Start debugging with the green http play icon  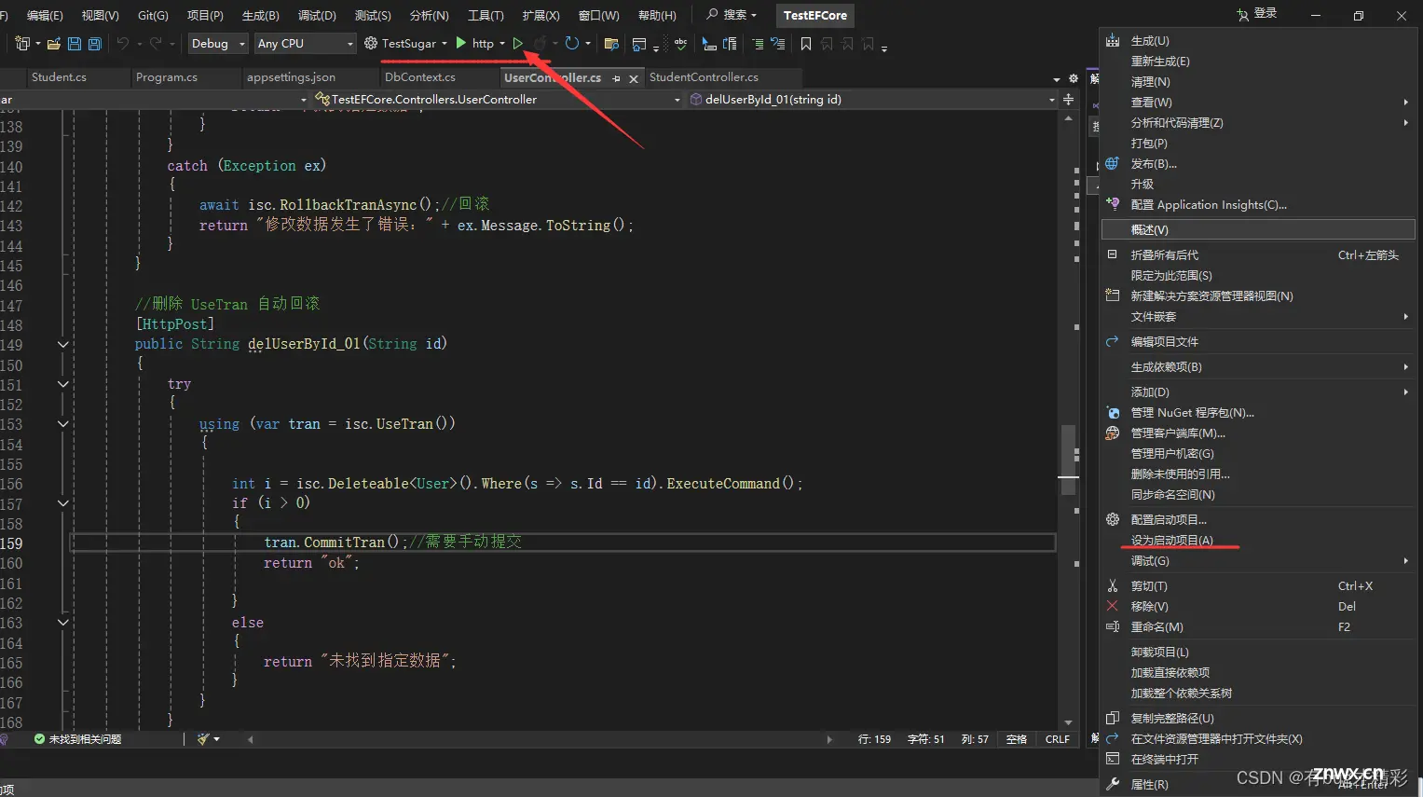pyautogui.click(x=461, y=43)
